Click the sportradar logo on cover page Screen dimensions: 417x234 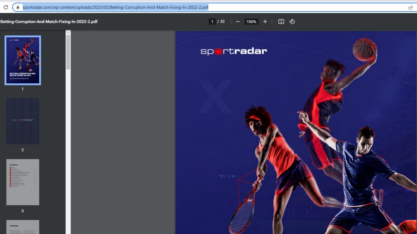(234, 51)
